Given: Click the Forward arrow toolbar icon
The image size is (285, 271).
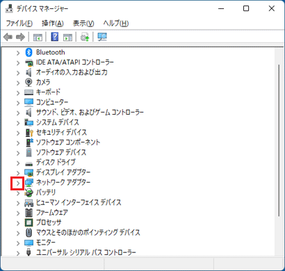Looking at the screenshot, I should [20, 37].
